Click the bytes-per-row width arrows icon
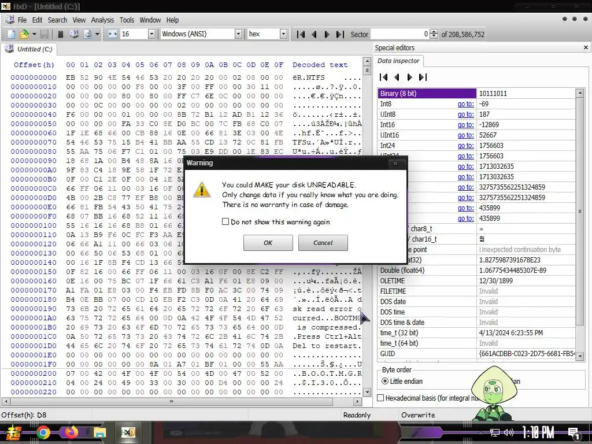Viewport: 592px width, 444px height. click(113, 34)
